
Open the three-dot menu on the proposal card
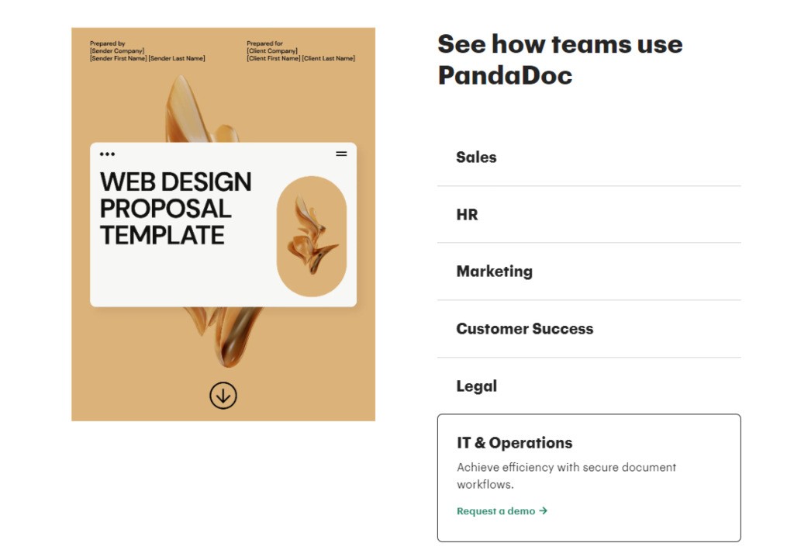tap(107, 153)
